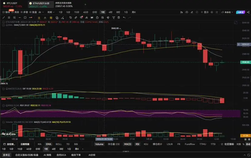251x158 pixels.
Task: Expand the 周期 period dropdown
Action: (51, 12)
